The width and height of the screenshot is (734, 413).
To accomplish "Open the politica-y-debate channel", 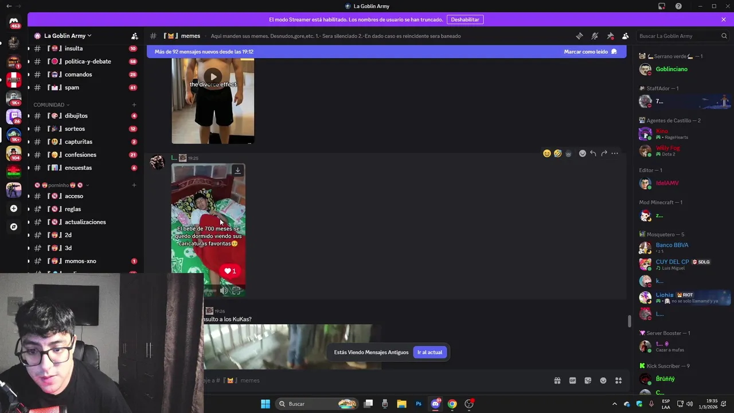I will [85, 61].
